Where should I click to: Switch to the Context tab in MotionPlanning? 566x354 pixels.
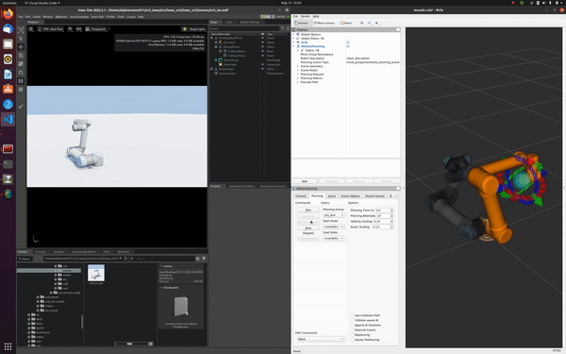pyautogui.click(x=301, y=195)
